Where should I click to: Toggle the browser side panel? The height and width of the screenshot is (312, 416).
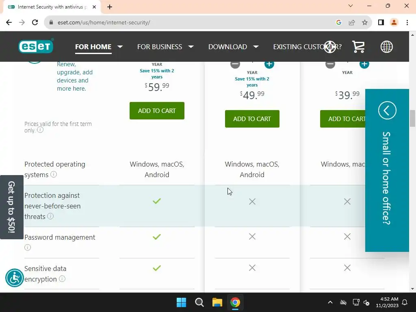[x=381, y=23]
